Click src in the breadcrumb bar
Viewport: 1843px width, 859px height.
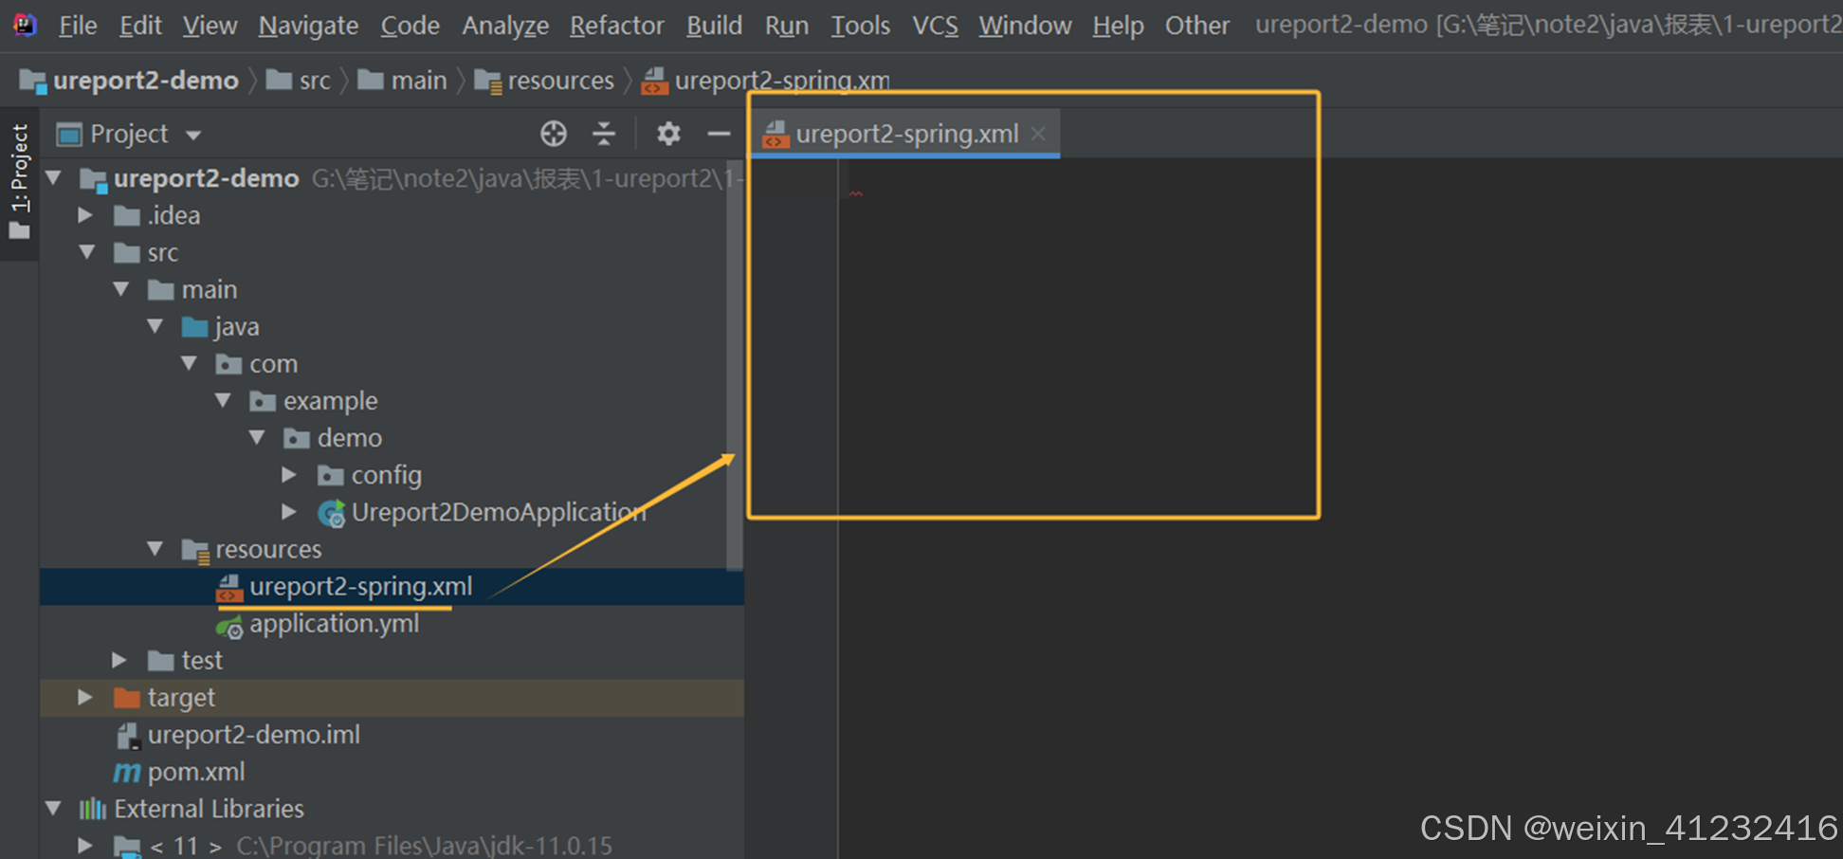tap(299, 81)
